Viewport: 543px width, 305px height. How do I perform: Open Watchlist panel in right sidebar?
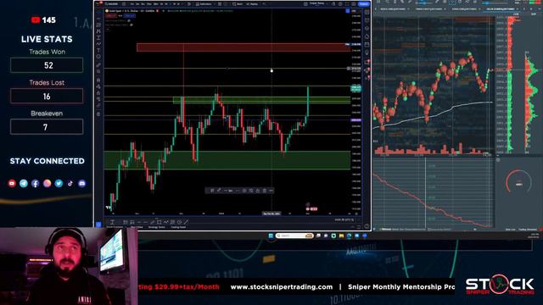[x=367, y=12]
